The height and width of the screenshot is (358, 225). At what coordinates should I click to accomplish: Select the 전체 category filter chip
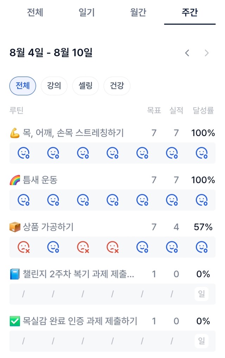tap(22, 86)
